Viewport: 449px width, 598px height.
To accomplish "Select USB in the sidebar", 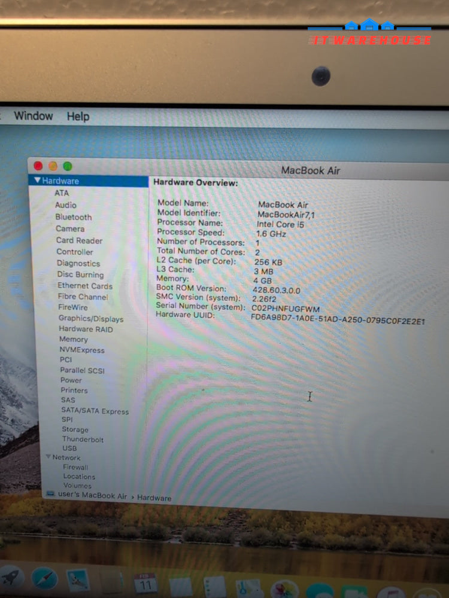I will tap(69, 448).
